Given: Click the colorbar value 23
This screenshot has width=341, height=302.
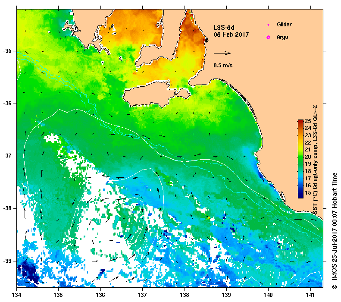Looking at the screenshot, I should pos(308,135).
